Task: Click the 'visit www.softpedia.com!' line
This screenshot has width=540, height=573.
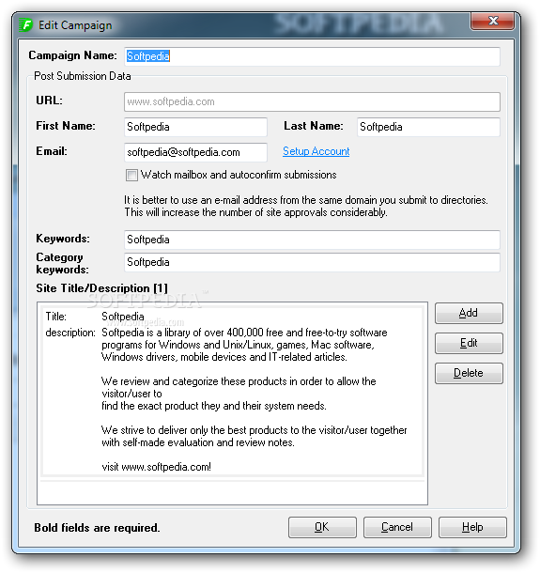Action: (x=157, y=467)
